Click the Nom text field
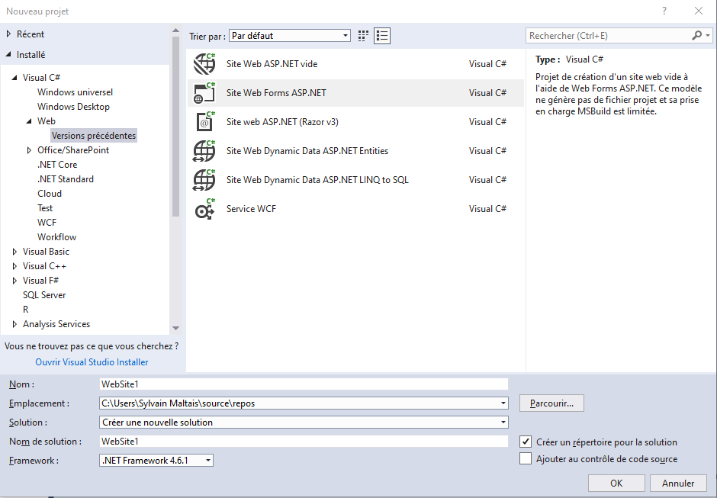Viewport: 717px width, 498px height. pos(304,384)
